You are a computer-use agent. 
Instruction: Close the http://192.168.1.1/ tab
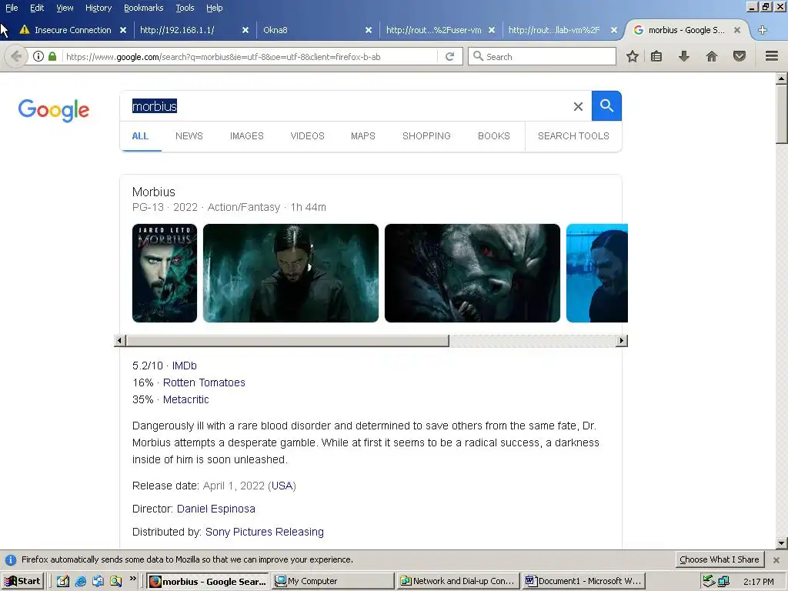coord(245,30)
